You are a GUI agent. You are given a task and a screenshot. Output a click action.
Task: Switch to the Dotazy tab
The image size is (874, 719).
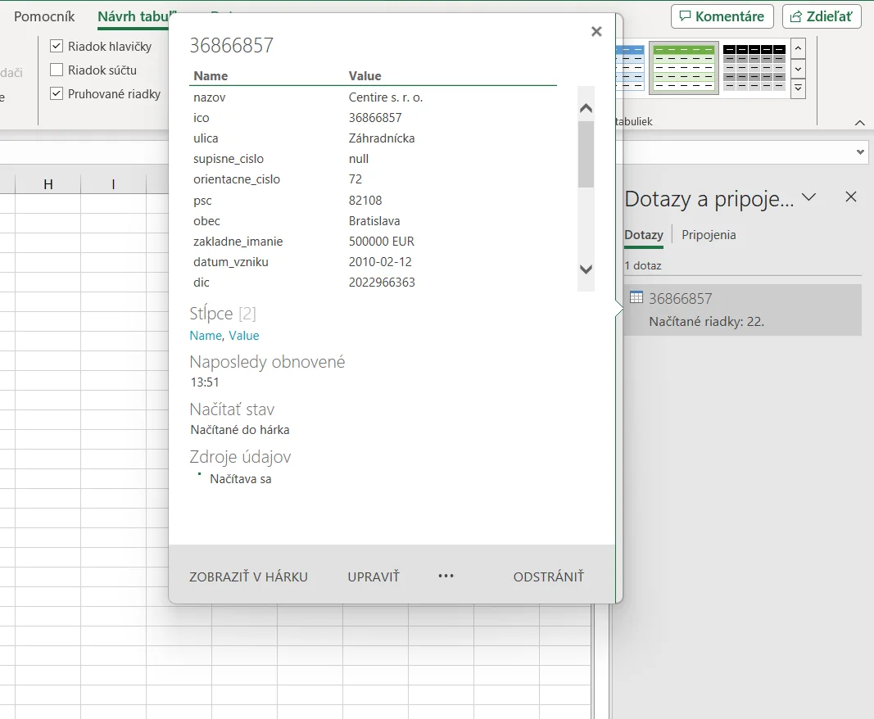pos(644,235)
